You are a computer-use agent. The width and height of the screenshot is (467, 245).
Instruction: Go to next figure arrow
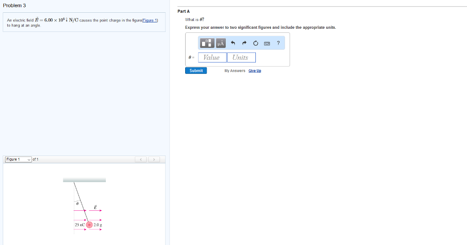click(154, 160)
